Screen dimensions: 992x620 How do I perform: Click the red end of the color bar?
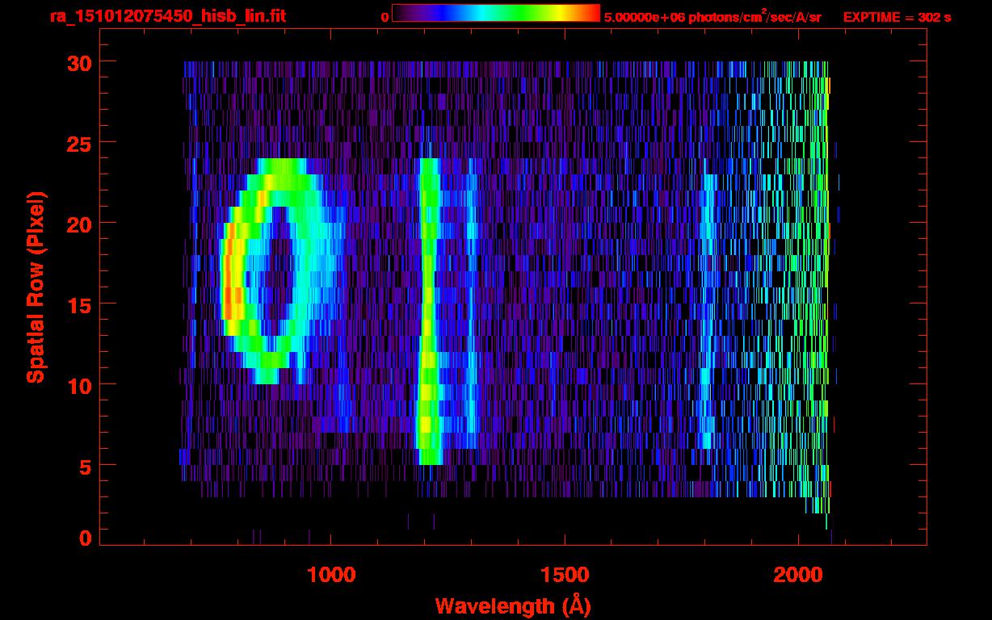(590, 14)
